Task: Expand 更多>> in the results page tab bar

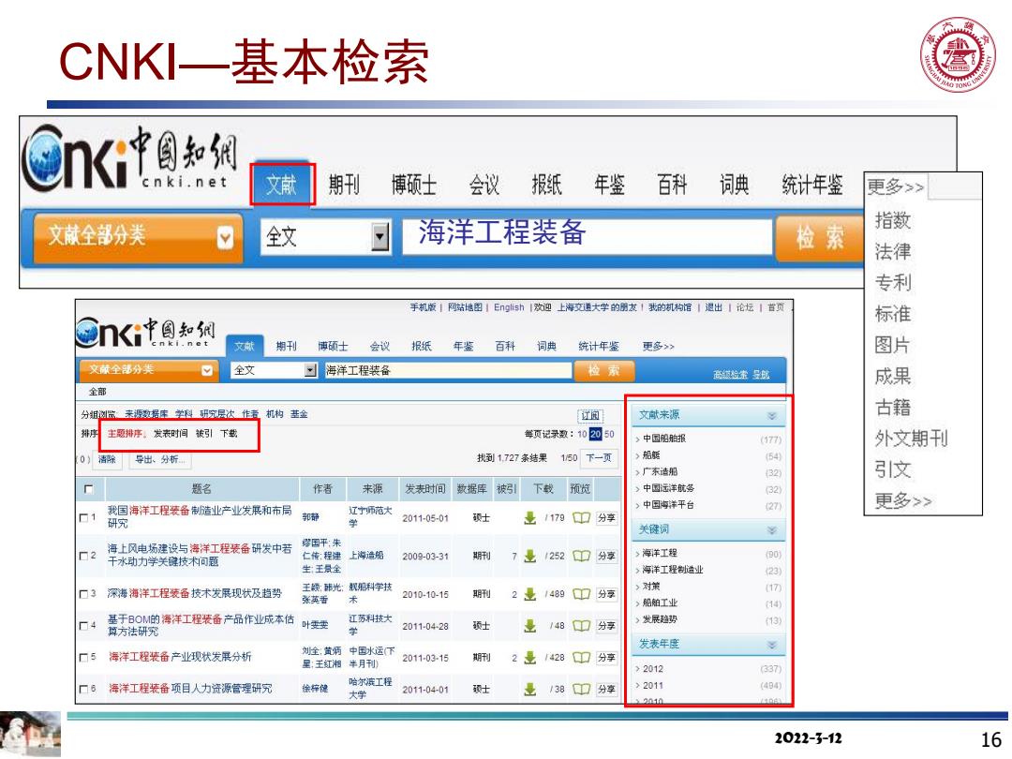Action: (658, 347)
